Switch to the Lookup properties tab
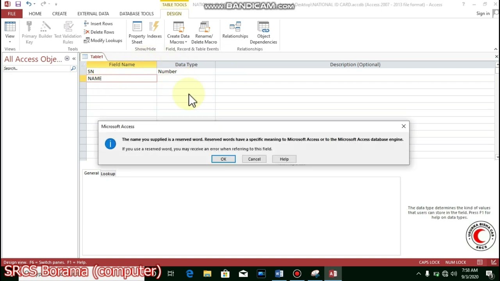This screenshot has height=281, width=500. pos(108,174)
